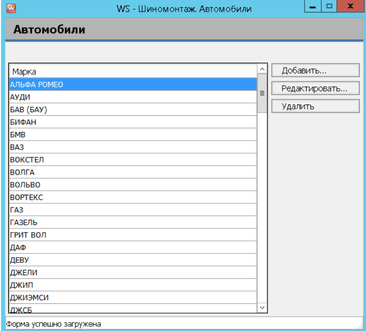
Task: Select ВАЗ from the brand list
Action: (133, 148)
